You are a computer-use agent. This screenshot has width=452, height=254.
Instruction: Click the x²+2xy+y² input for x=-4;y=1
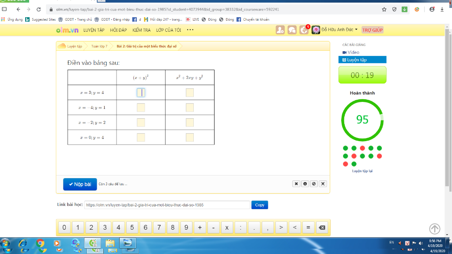(190, 108)
